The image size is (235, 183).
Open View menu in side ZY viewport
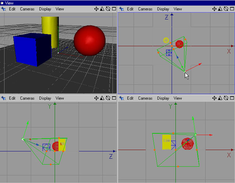point(59,98)
